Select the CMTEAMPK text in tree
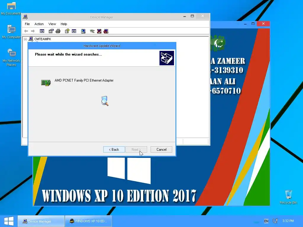The height and width of the screenshot is (227, 303). coord(43,39)
